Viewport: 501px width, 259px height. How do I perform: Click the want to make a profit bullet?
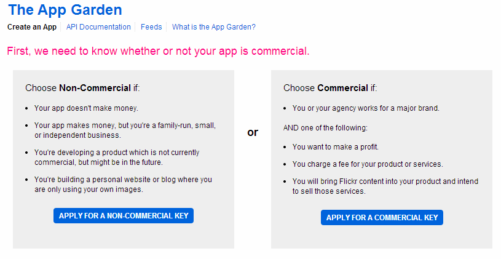[336, 147]
